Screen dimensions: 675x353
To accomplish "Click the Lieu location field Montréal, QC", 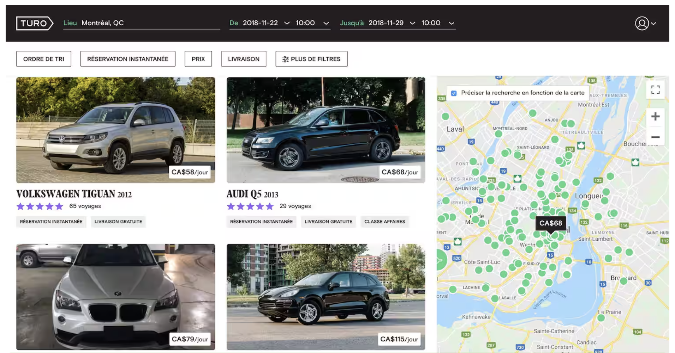I will [142, 23].
